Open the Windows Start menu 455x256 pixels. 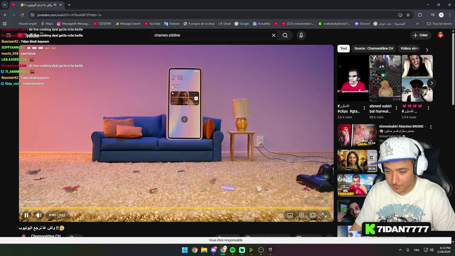point(185,250)
